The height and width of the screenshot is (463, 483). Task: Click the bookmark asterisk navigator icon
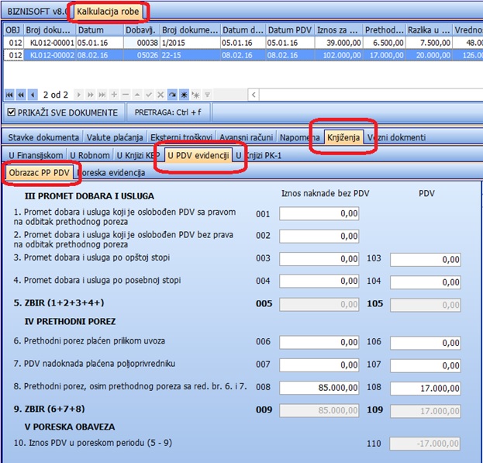tap(184, 95)
